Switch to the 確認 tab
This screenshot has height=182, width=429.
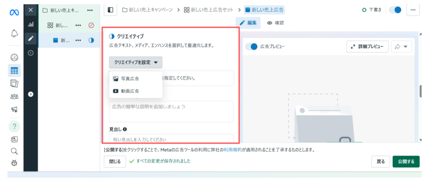[x=275, y=23]
